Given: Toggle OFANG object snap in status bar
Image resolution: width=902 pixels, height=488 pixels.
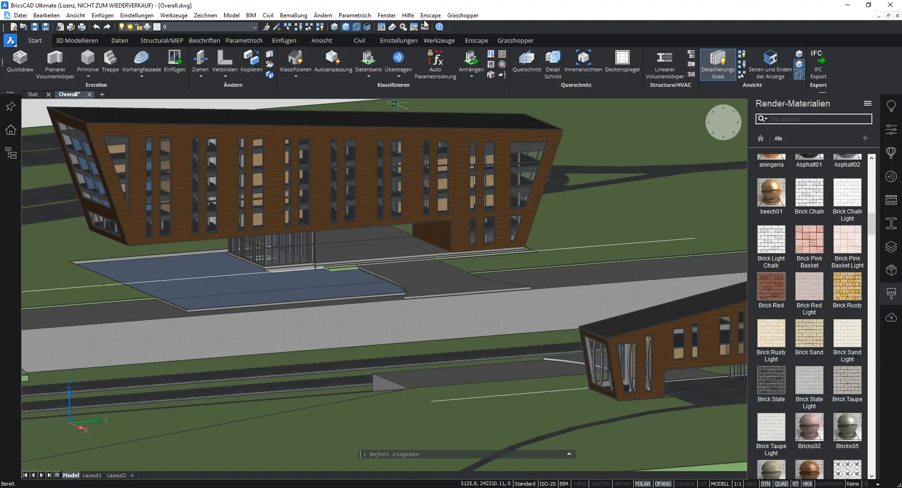Looking at the screenshot, I should pos(663,484).
